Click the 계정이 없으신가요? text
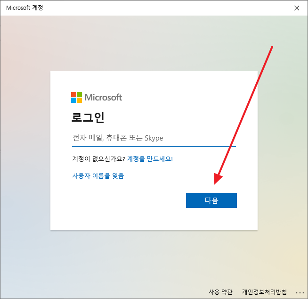Image resolution: width=308 pixels, height=299 pixels. coord(98,158)
